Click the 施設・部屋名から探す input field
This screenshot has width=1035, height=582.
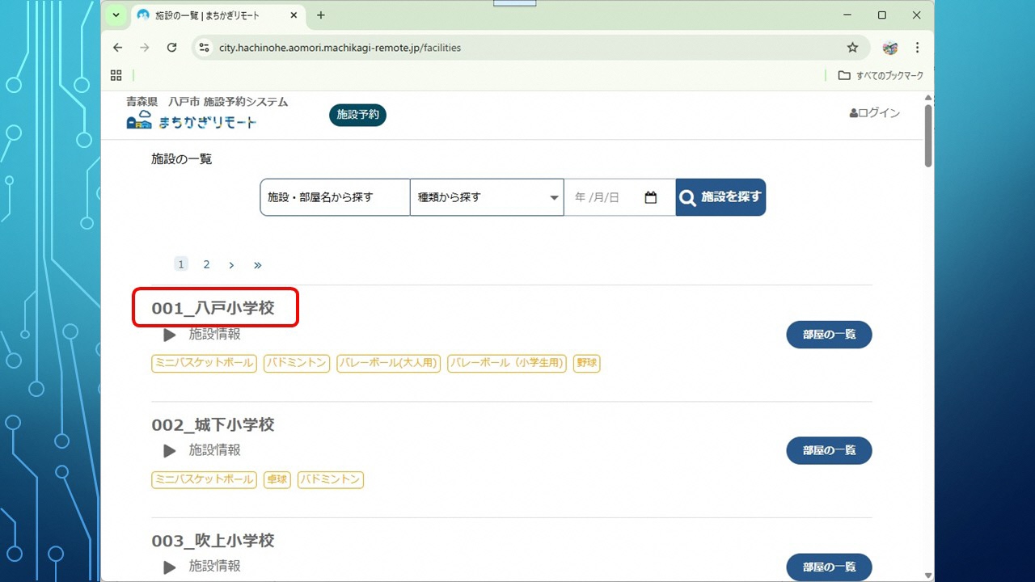335,197
